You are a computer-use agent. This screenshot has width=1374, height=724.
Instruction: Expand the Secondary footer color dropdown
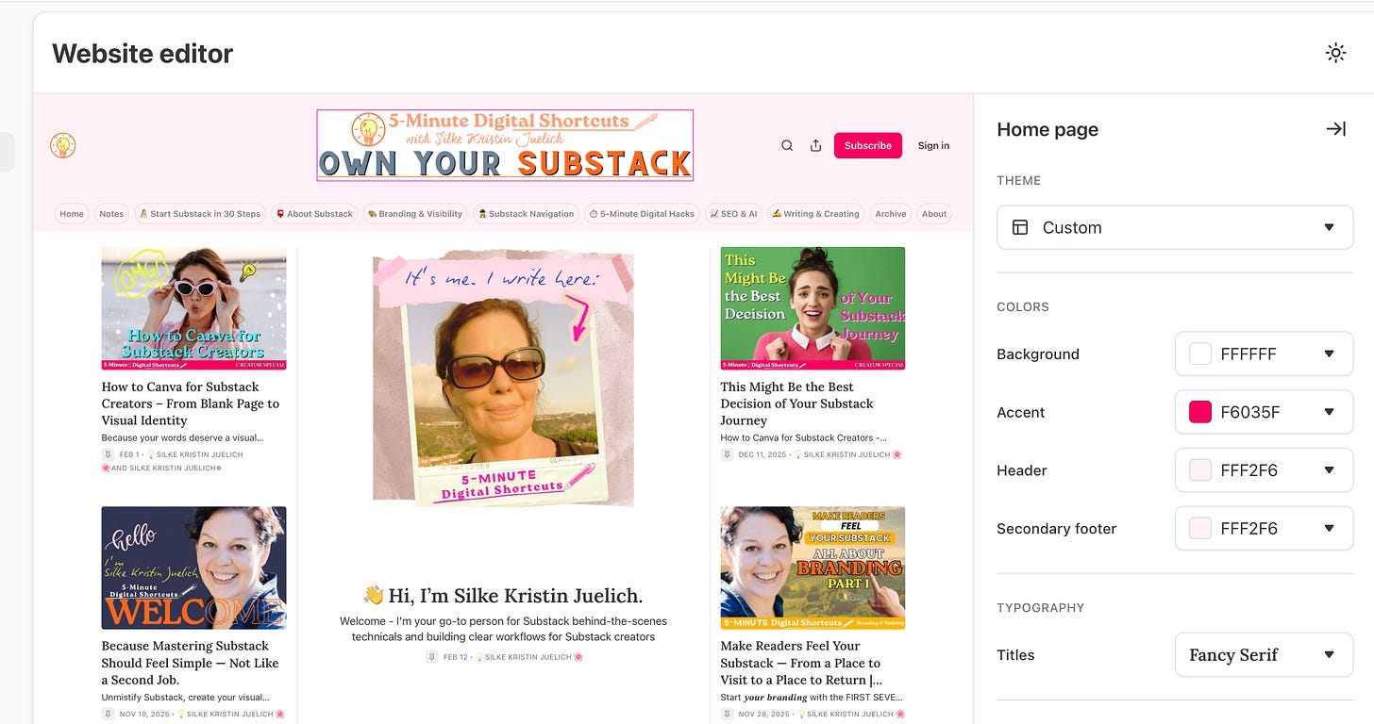click(1264, 528)
